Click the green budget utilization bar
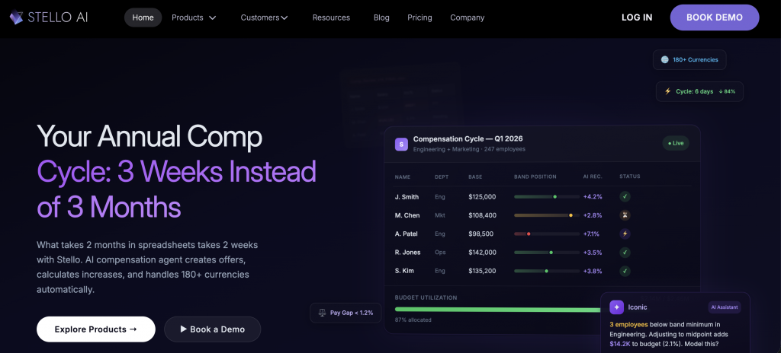This screenshot has width=781, height=353. click(x=497, y=309)
